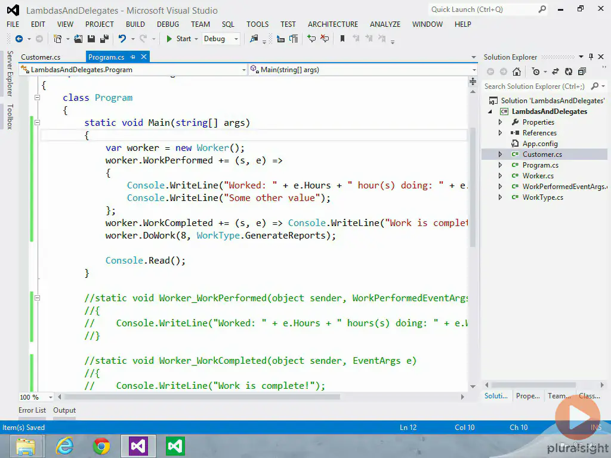Collapse the Program class outlining box
Viewport: 611px width, 458px height.
coord(37,98)
